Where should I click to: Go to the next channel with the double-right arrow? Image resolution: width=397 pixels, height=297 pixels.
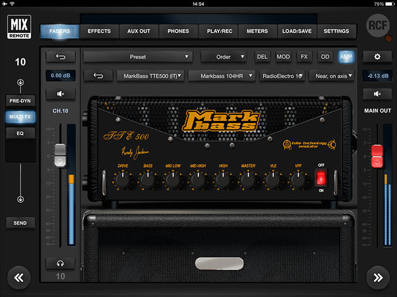tap(377, 277)
